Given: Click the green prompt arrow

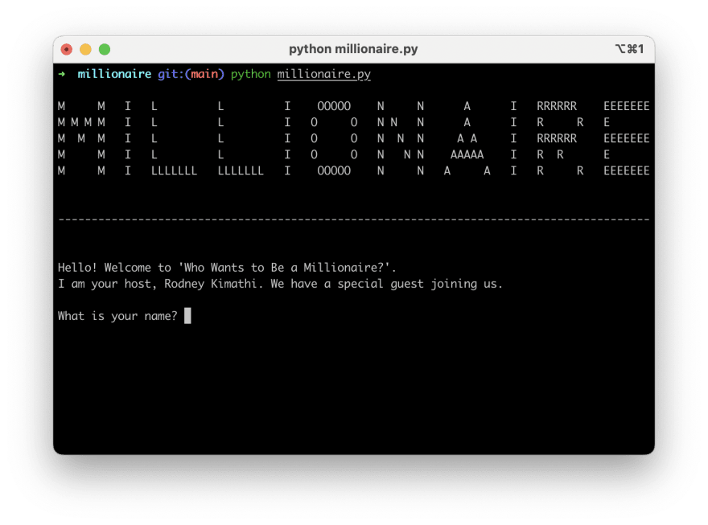Looking at the screenshot, I should point(62,73).
